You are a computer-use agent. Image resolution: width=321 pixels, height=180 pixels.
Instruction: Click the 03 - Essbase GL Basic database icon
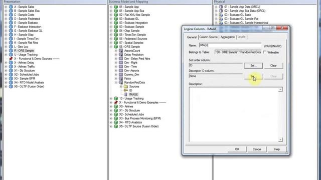point(221,15)
